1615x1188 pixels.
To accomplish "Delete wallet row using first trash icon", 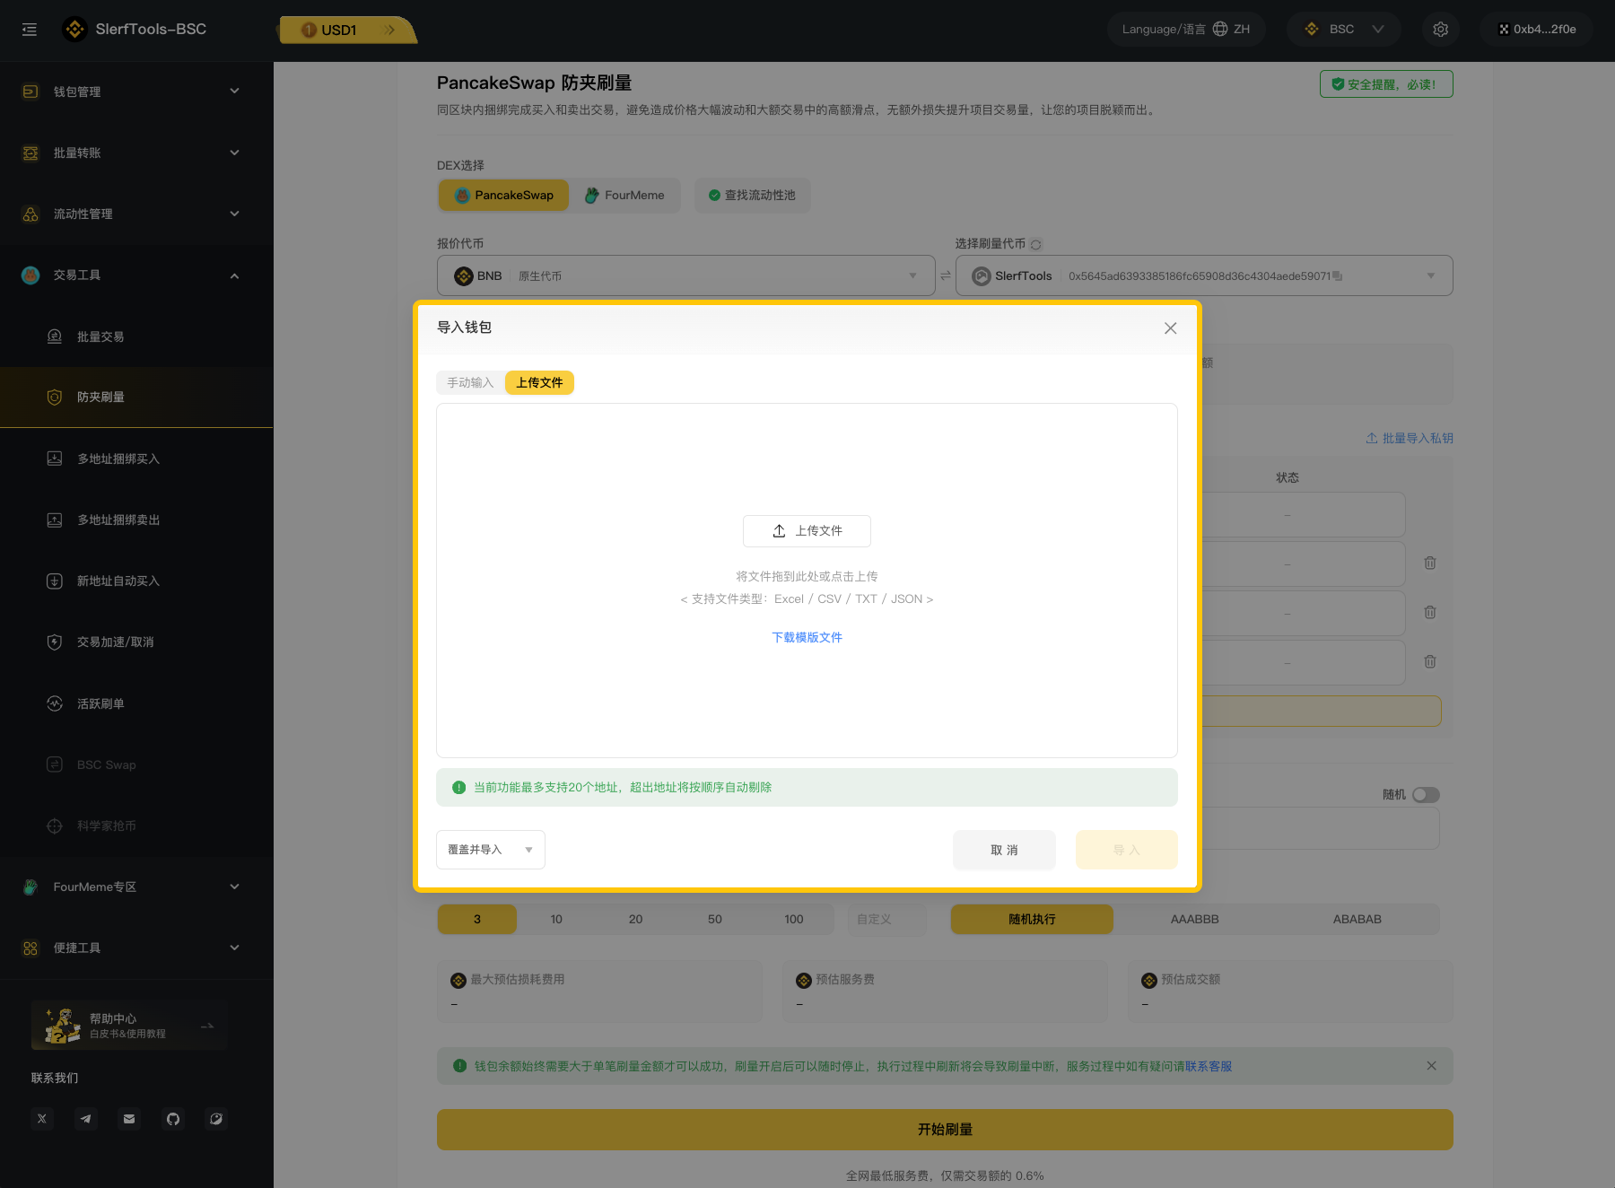I will click(x=1430, y=563).
